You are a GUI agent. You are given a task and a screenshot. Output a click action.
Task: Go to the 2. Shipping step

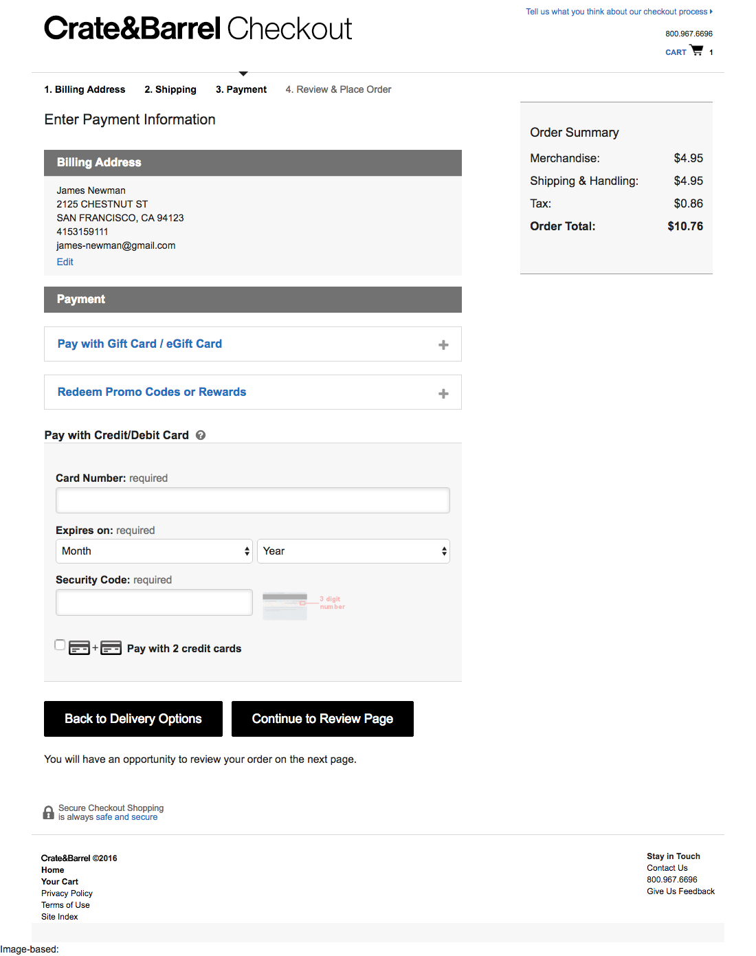pos(170,89)
